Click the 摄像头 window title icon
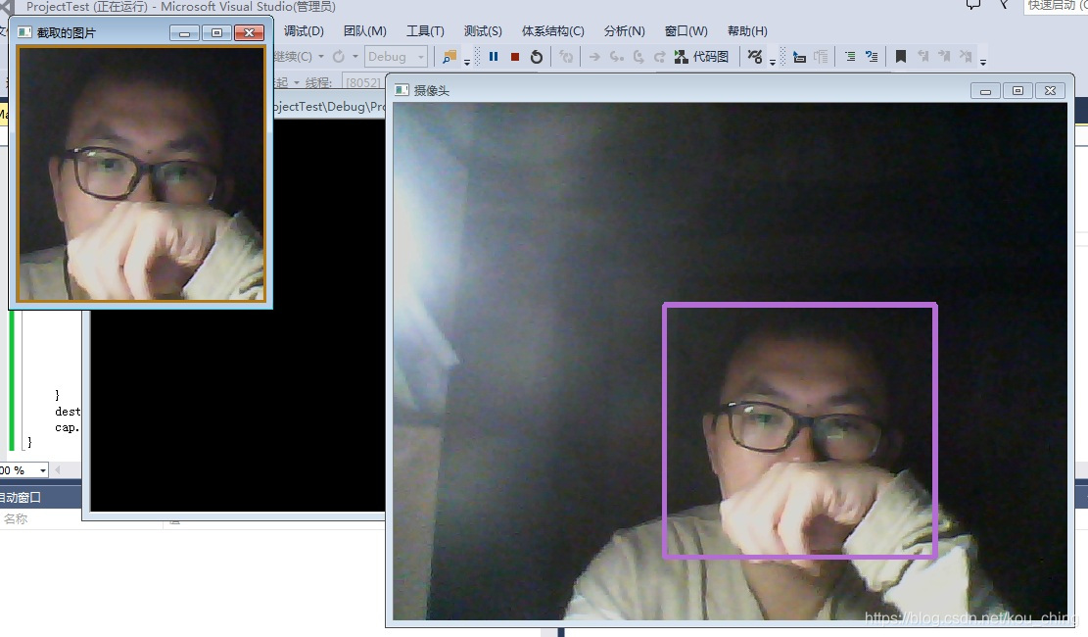The width and height of the screenshot is (1088, 637). coord(402,90)
